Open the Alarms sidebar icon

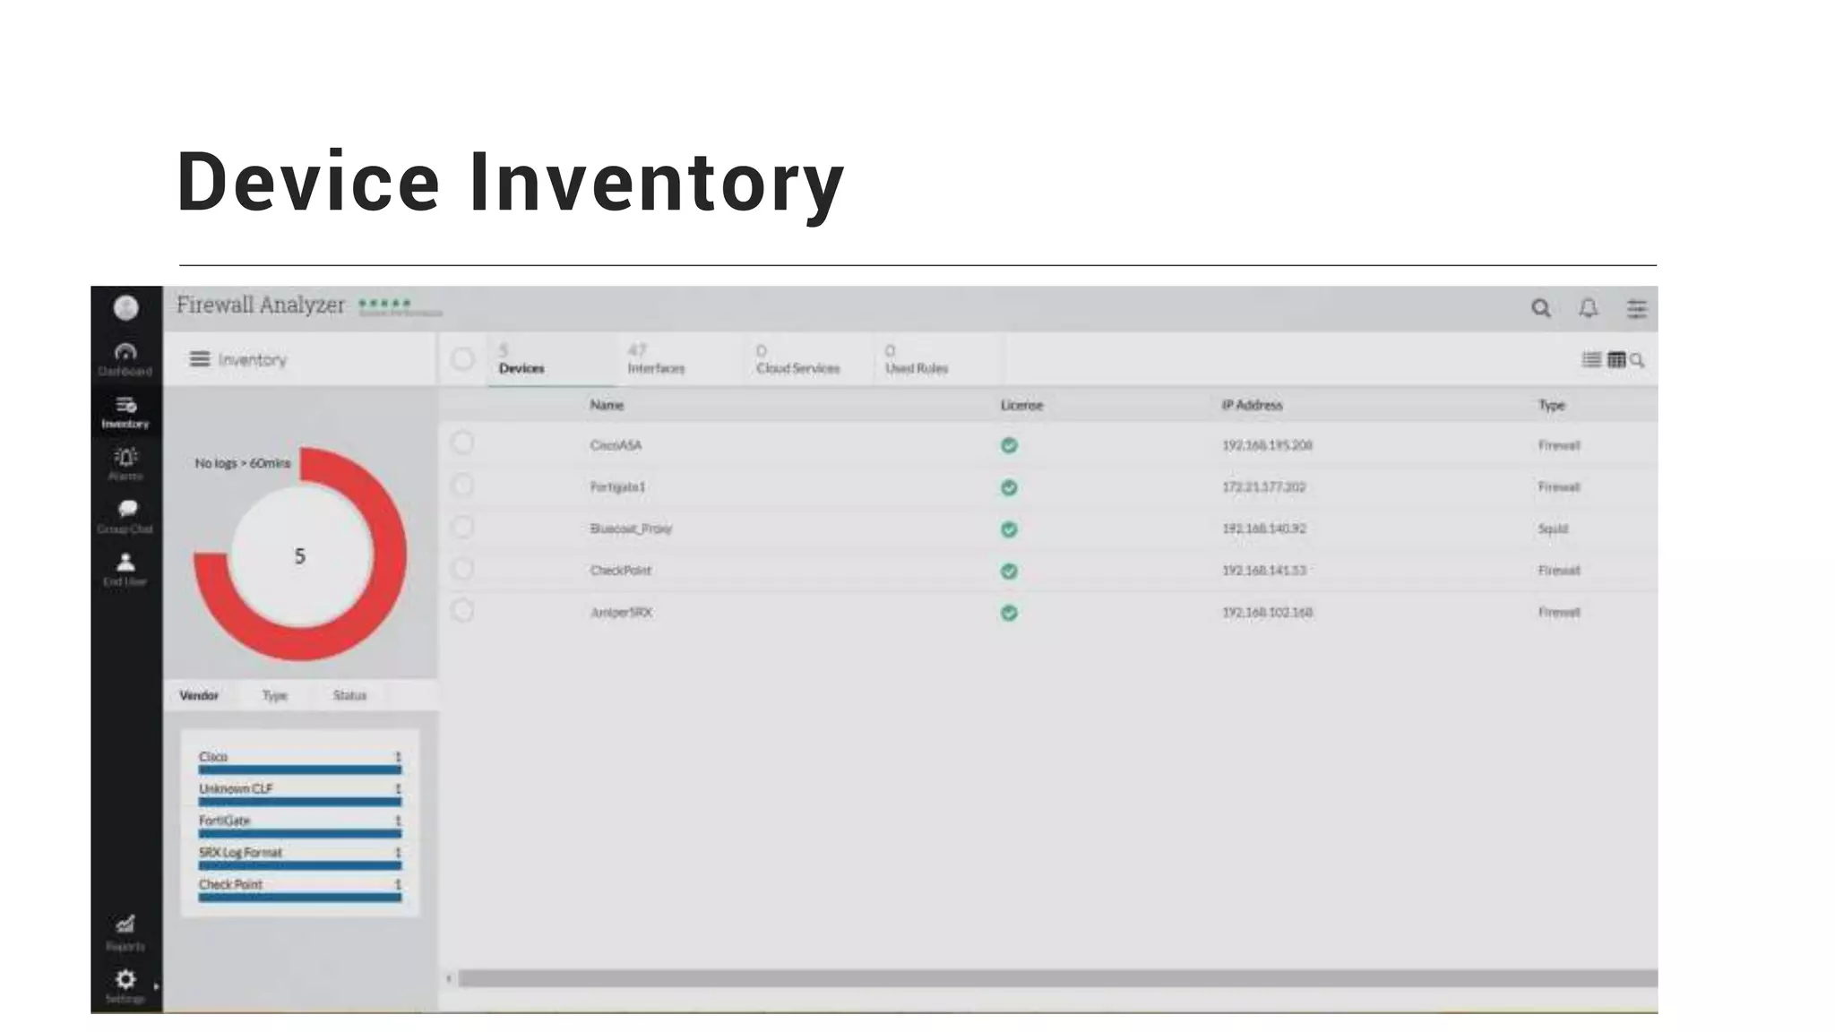pyautogui.click(x=125, y=464)
